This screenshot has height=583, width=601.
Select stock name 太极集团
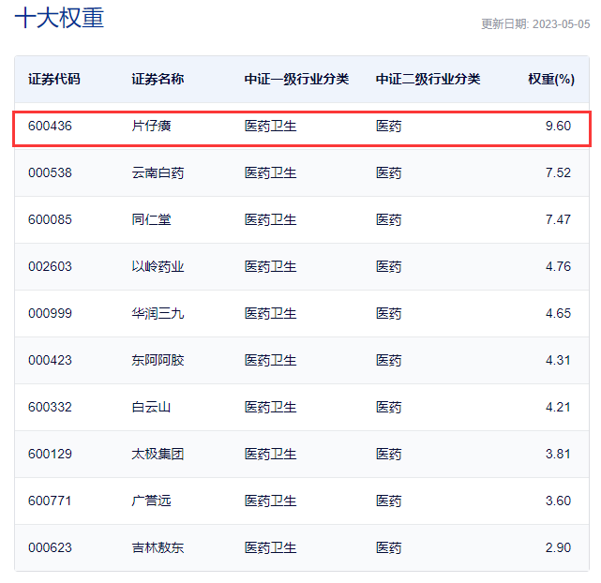pos(158,454)
